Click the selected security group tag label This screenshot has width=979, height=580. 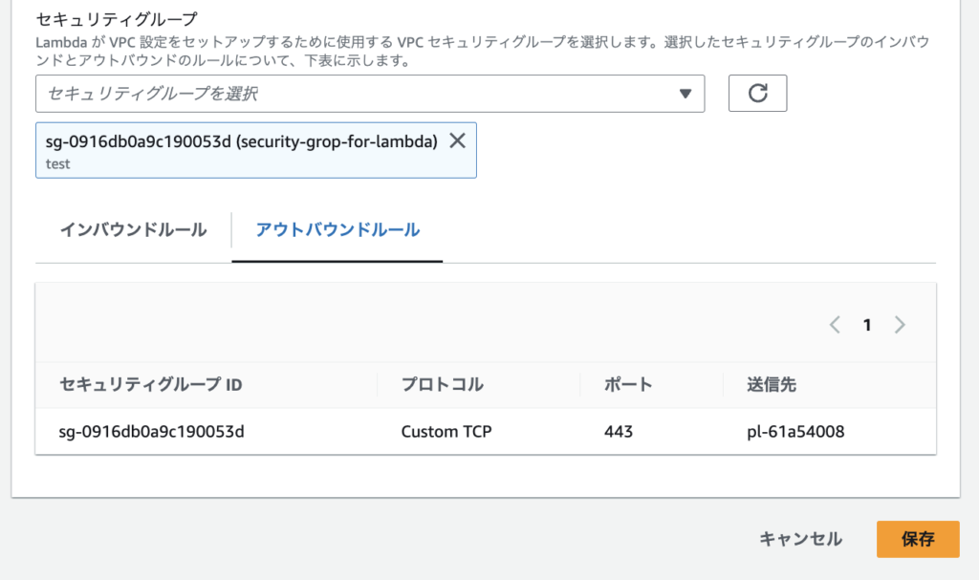click(x=241, y=141)
